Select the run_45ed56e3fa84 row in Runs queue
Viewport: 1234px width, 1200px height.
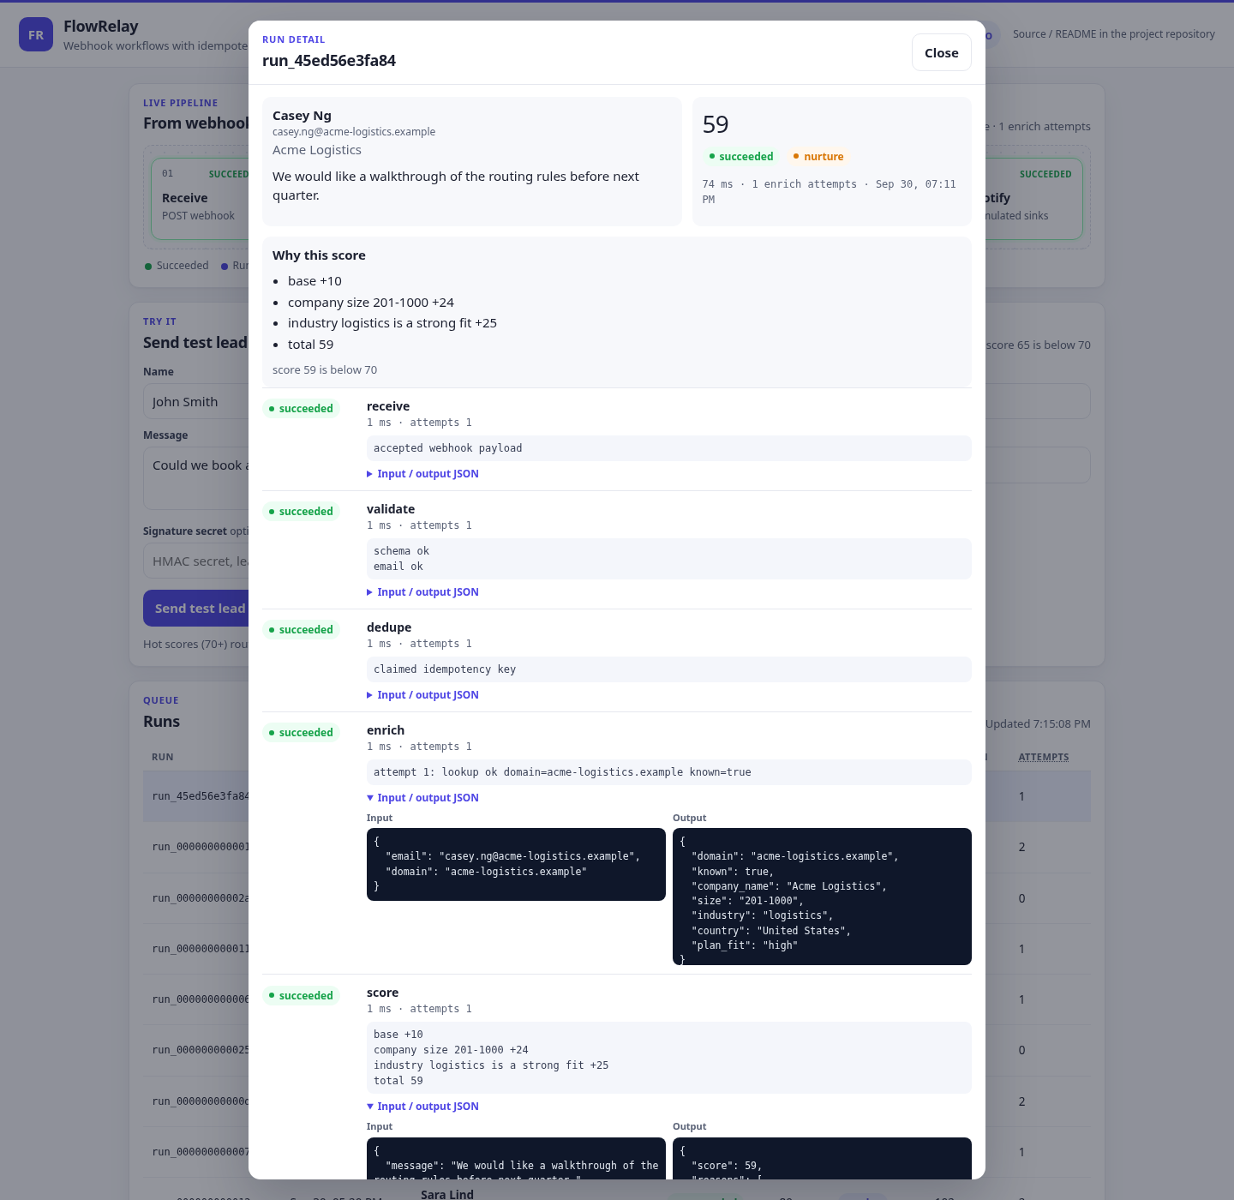617,796
